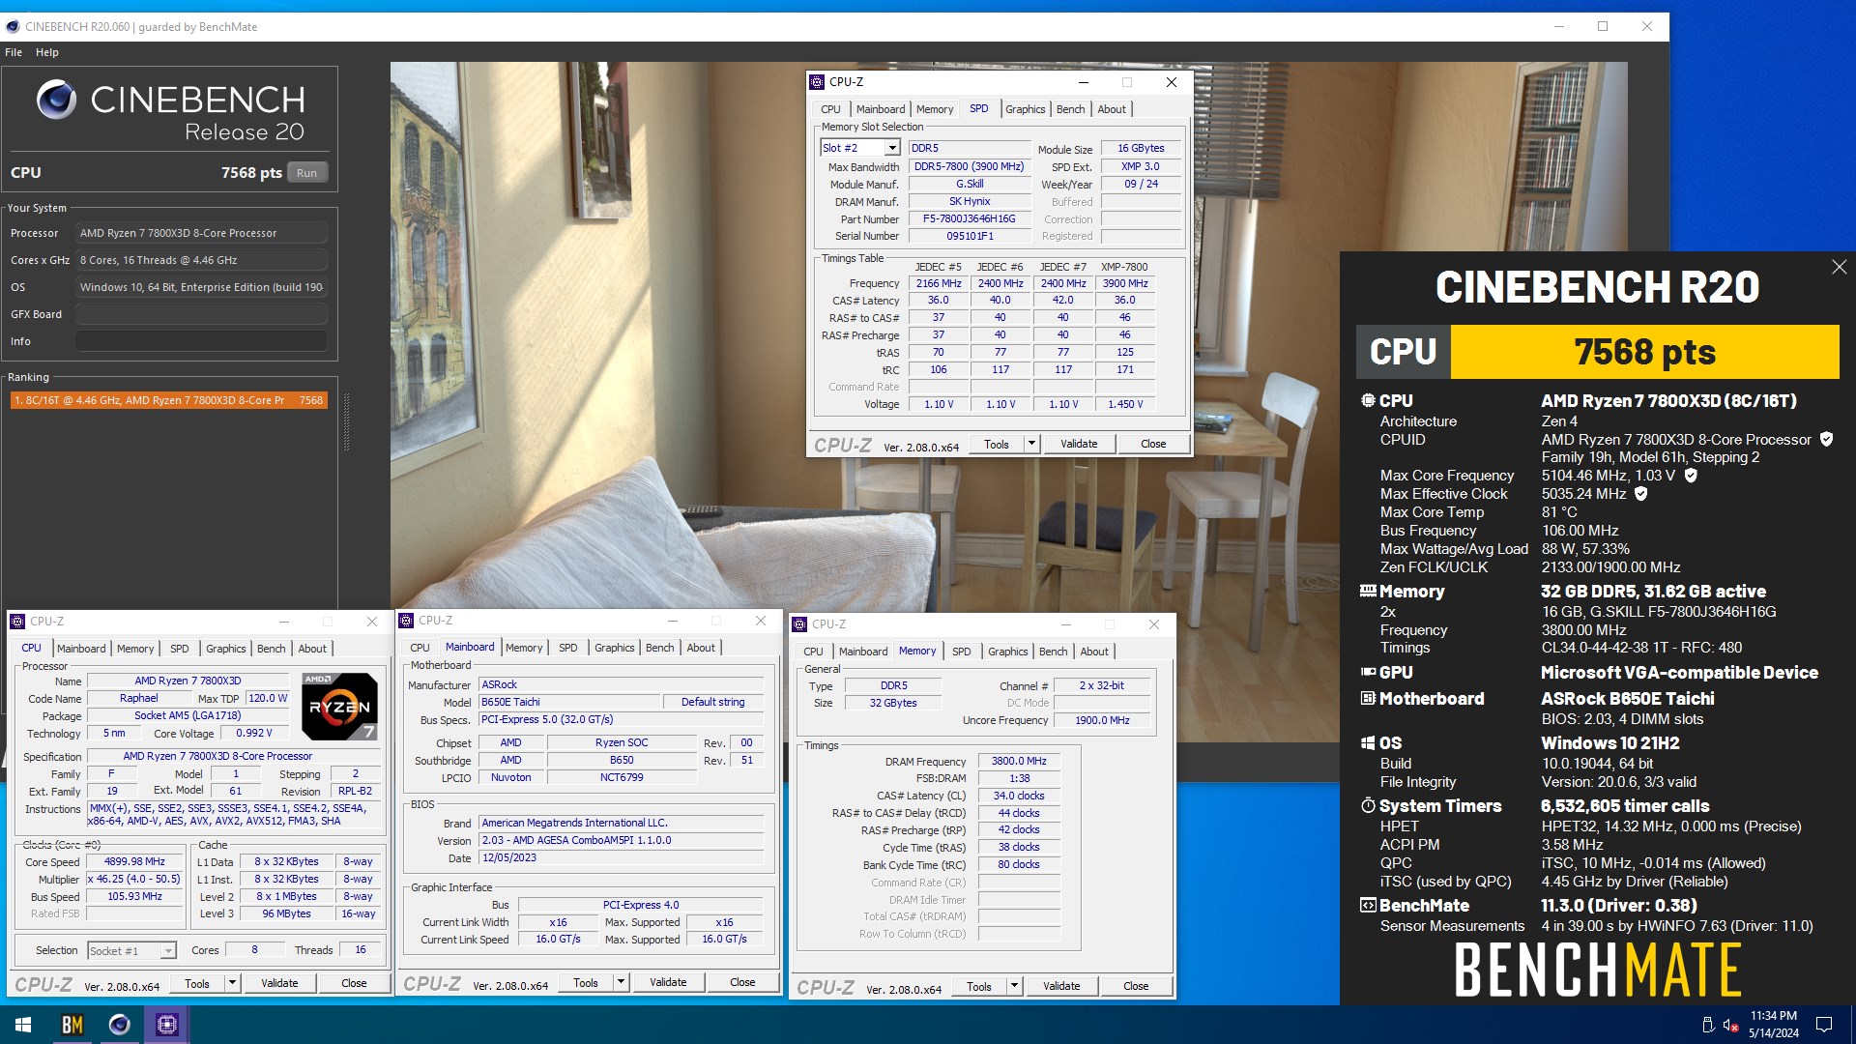Select Memory tab in CPU-Z CPU window
The height and width of the screenshot is (1044, 1856).
[x=135, y=649]
